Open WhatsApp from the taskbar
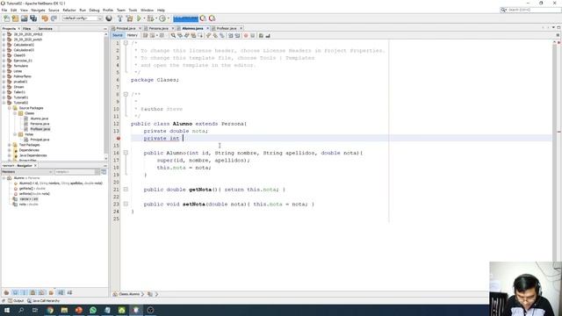 93,310
